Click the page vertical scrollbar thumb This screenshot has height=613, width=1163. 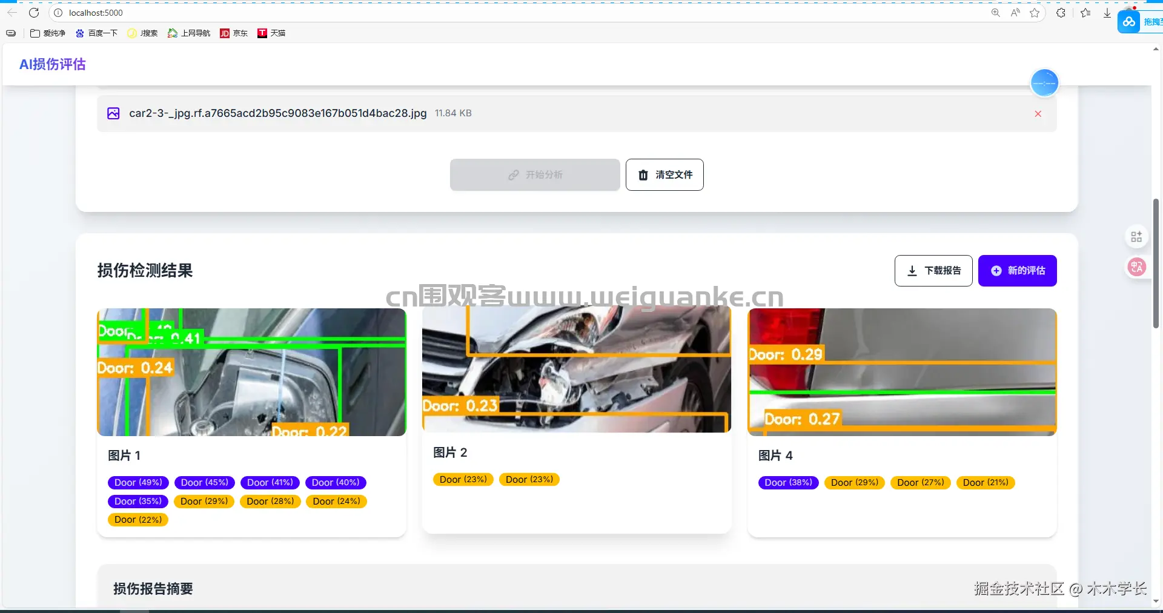tap(1156, 263)
